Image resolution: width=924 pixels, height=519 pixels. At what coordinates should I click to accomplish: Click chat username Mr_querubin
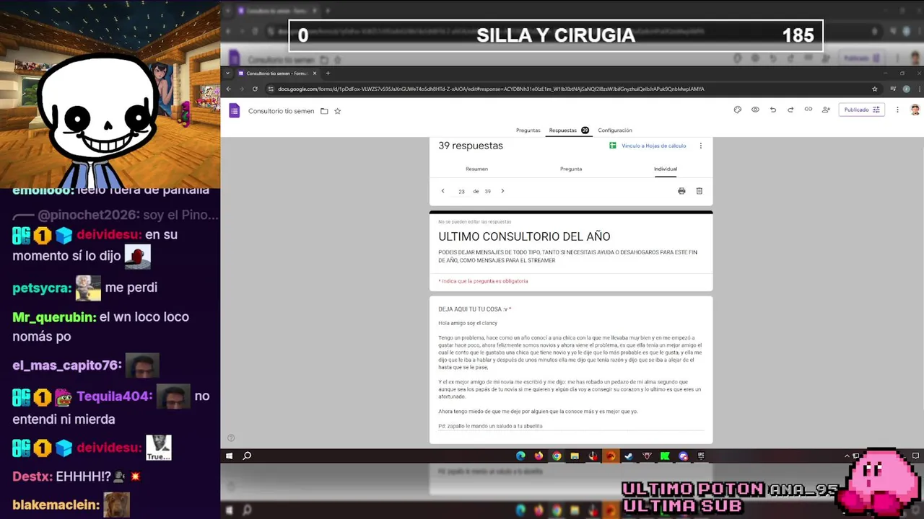tap(54, 317)
